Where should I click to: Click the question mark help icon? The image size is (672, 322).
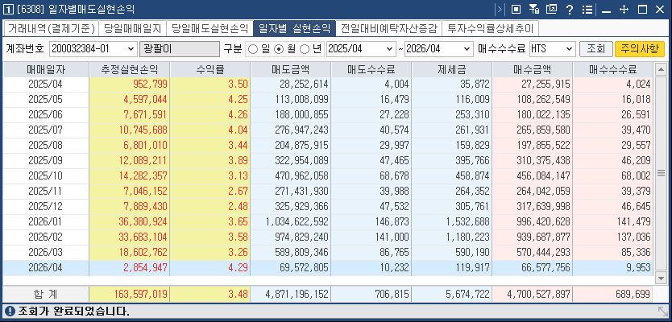click(x=569, y=9)
